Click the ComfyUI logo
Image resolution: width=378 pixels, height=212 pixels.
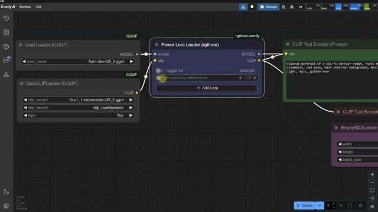(8, 7)
